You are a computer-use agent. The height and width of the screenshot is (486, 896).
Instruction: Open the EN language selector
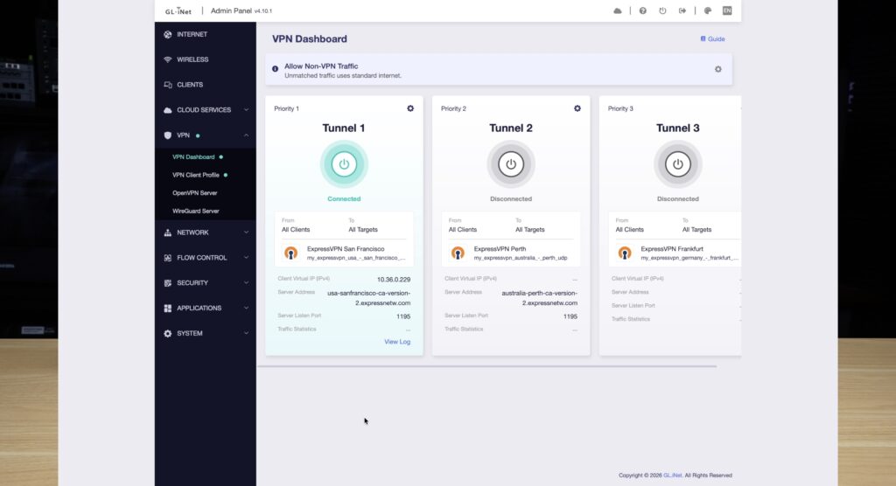pos(727,10)
